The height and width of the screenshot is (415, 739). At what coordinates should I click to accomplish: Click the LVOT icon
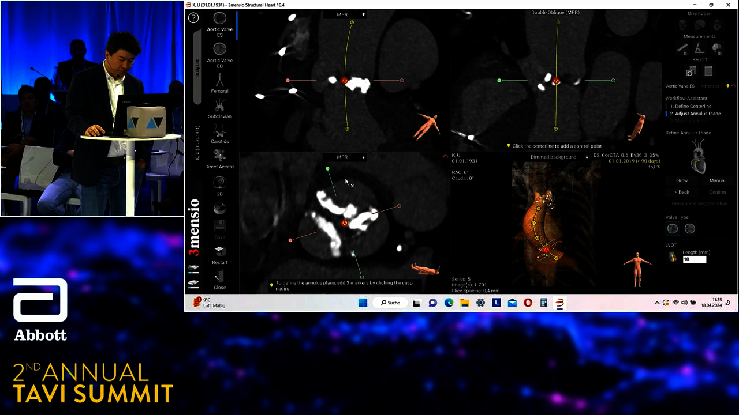pyautogui.click(x=673, y=258)
